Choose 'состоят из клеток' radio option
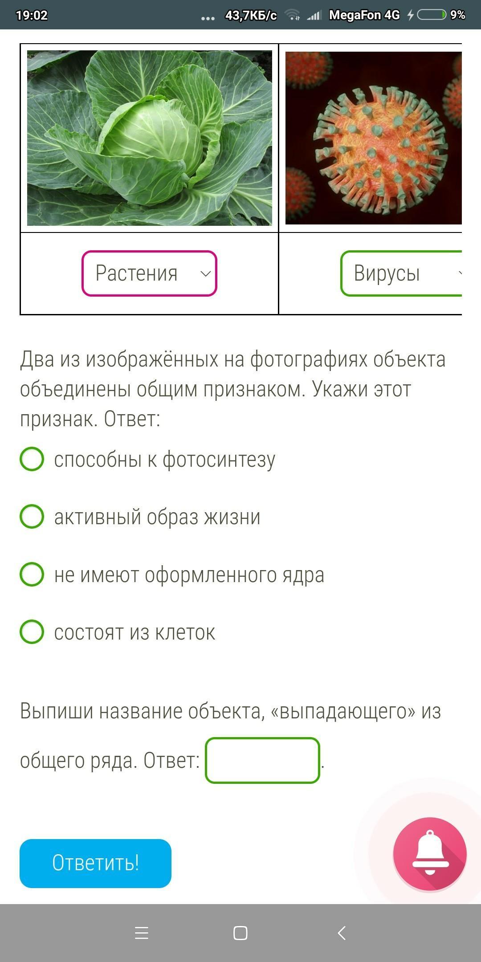The height and width of the screenshot is (962, 481). pos(32,632)
